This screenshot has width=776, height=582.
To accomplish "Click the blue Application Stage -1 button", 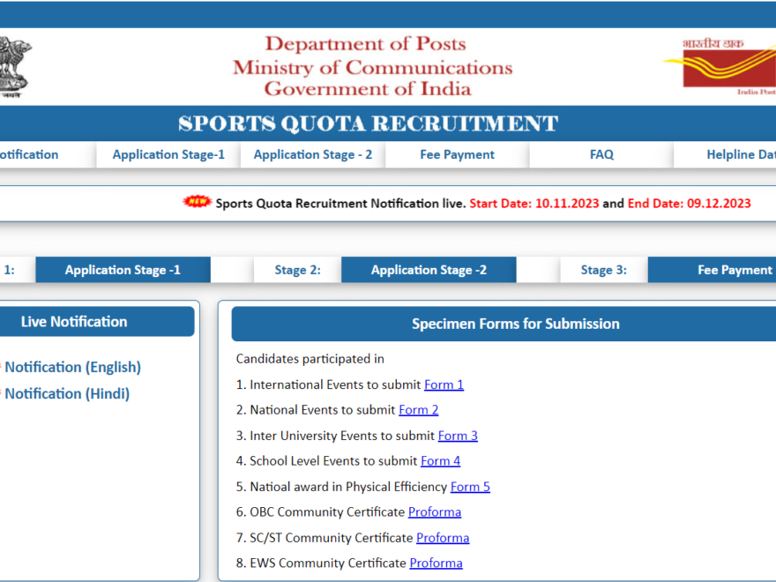I will coord(123,270).
